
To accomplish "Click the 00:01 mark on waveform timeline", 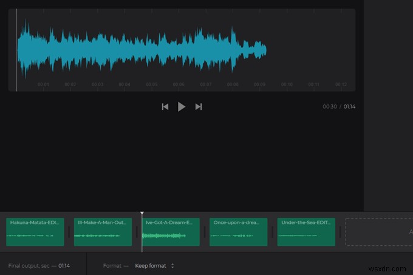I will click(43, 85).
